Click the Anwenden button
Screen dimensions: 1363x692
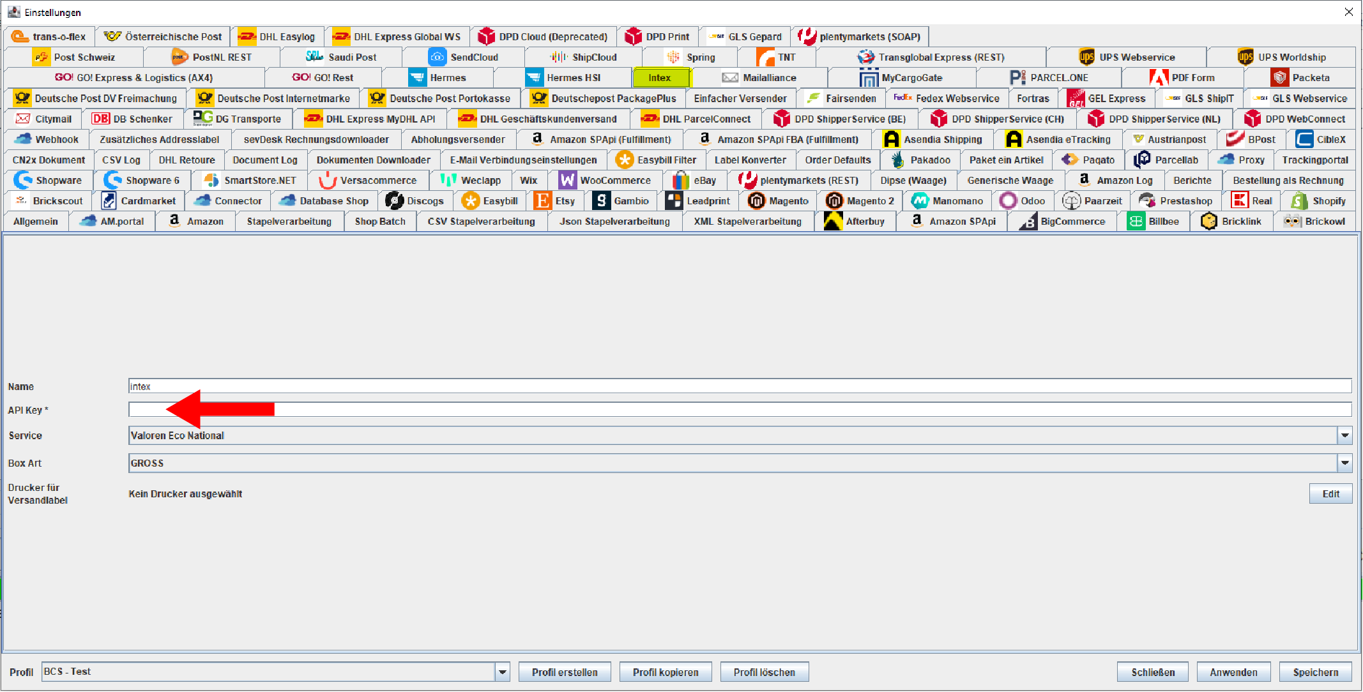(x=1233, y=672)
